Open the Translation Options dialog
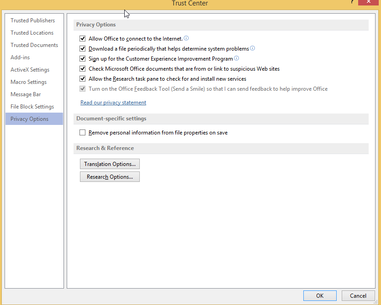This screenshot has width=381, height=305. point(110,164)
